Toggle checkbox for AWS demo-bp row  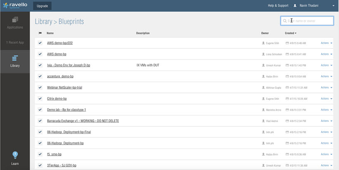(x=40, y=54)
